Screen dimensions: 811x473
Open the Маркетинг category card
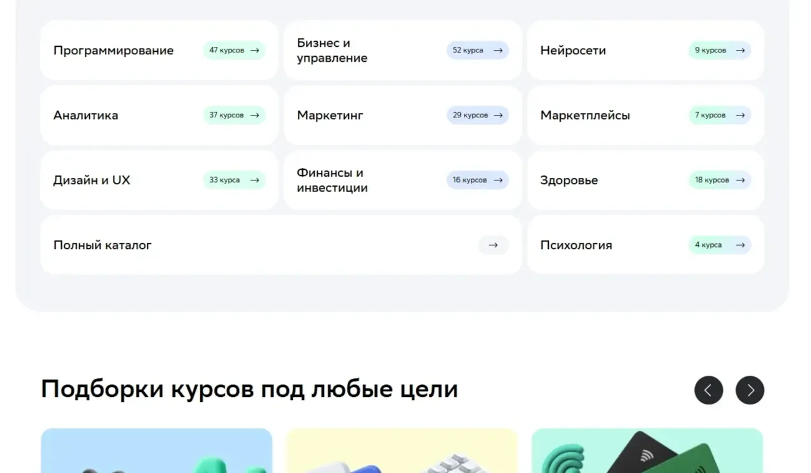click(403, 115)
